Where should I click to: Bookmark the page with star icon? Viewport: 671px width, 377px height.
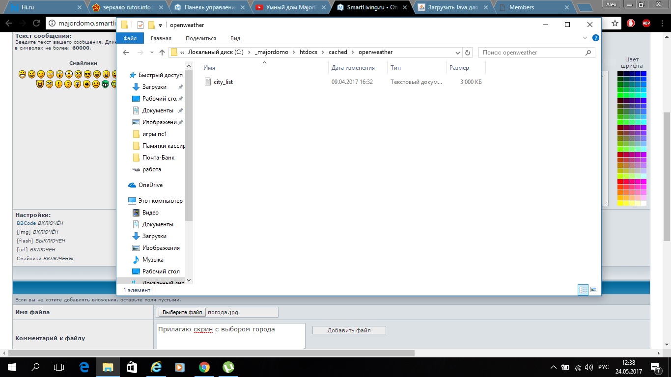coord(615,23)
